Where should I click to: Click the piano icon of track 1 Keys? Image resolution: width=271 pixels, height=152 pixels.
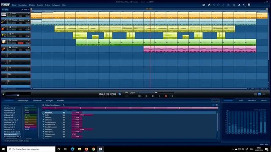(4, 15)
